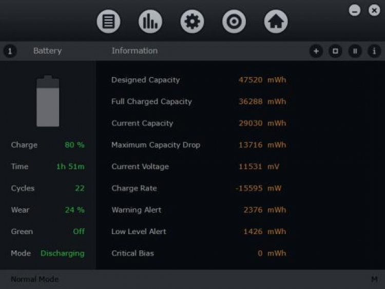
Task: Toggle the Green mode Off value
Action: pyautogui.click(x=79, y=232)
